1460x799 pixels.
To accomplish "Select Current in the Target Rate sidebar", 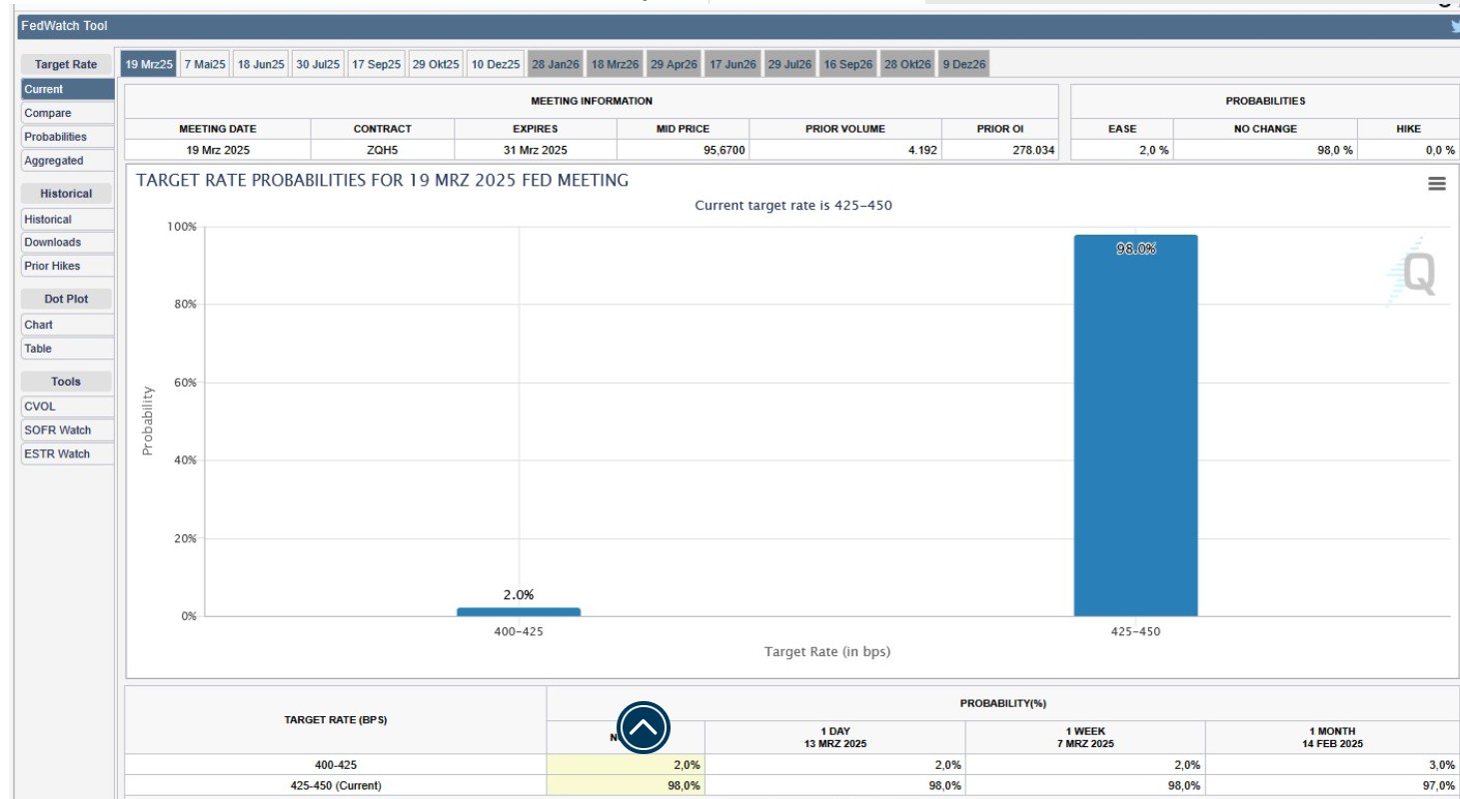I will click(67, 89).
